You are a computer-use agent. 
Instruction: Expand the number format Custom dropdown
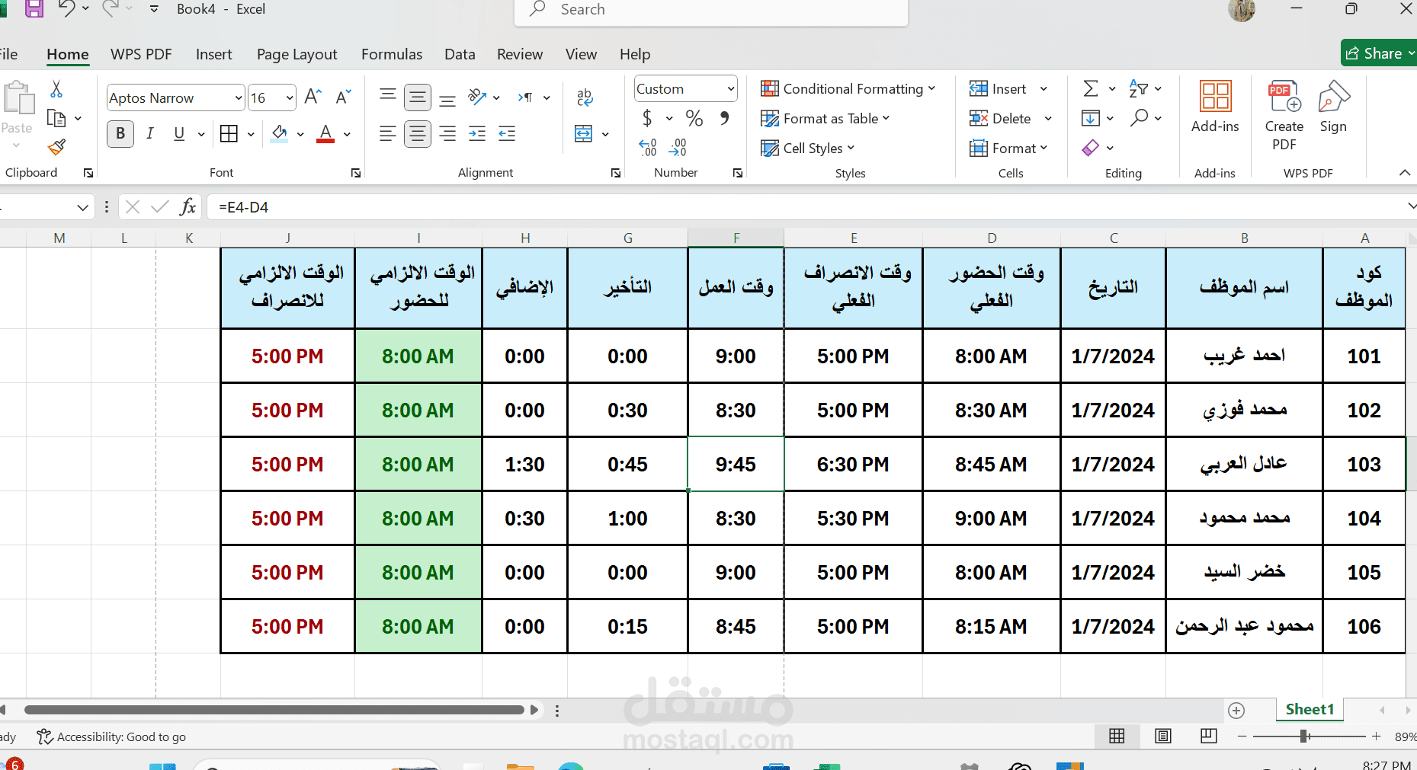[x=730, y=89]
